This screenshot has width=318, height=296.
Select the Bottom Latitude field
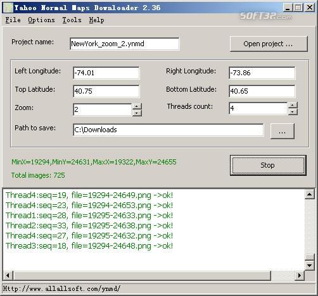[x=262, y=91]
